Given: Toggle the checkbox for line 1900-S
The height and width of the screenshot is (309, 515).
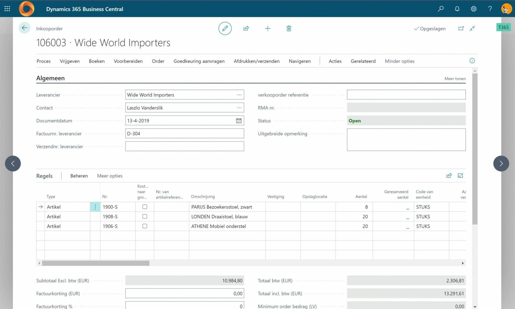Looking at the screenshot, I should pos(145,207).
